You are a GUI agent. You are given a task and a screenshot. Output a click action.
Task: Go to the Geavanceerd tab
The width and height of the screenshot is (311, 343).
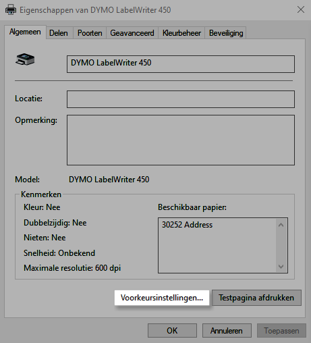pyautogui.click(x=132, y=33)
